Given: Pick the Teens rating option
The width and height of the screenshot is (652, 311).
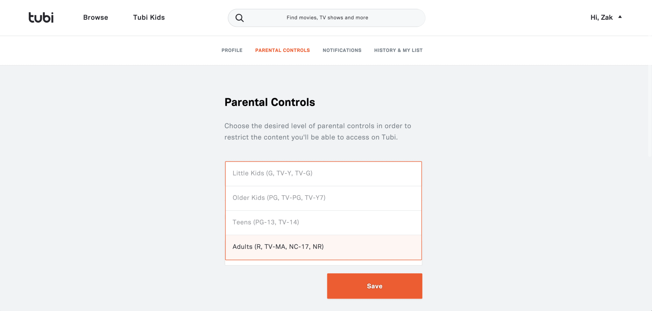Looking at the screenshot, I should [323, 222].
